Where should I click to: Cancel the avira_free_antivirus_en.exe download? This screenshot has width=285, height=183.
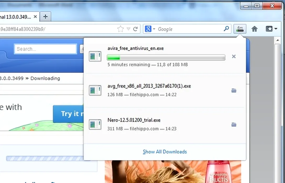234,56
